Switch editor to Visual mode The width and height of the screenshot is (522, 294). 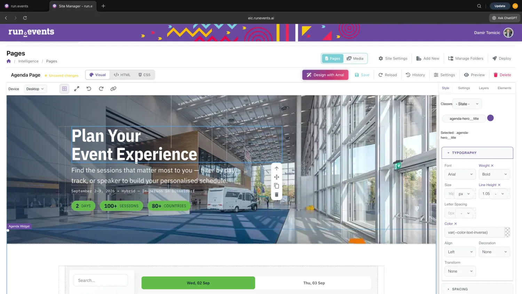(98, 75)
